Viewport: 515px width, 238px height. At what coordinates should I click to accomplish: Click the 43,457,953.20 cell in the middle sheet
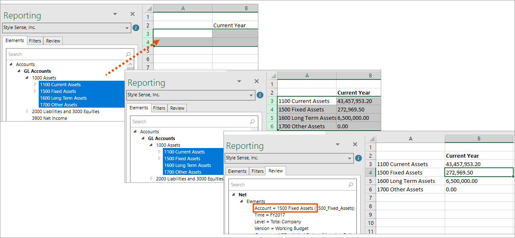point(358,101)
